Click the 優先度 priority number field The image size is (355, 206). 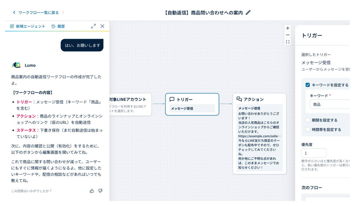coord(313,153)
